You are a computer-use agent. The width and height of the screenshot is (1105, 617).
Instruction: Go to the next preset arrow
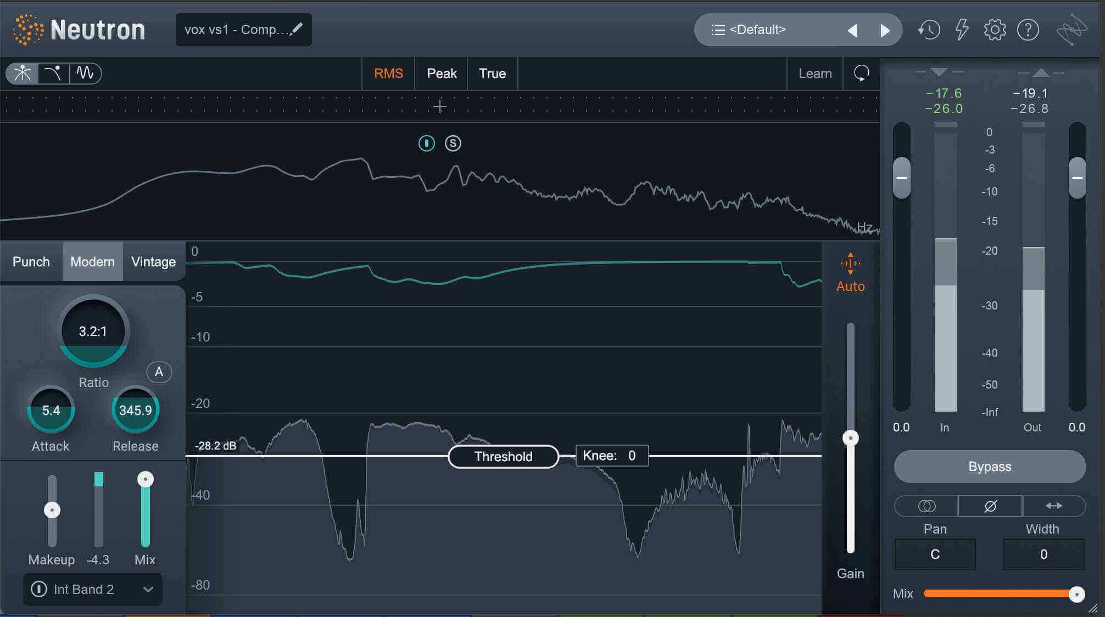coord(885,30)
